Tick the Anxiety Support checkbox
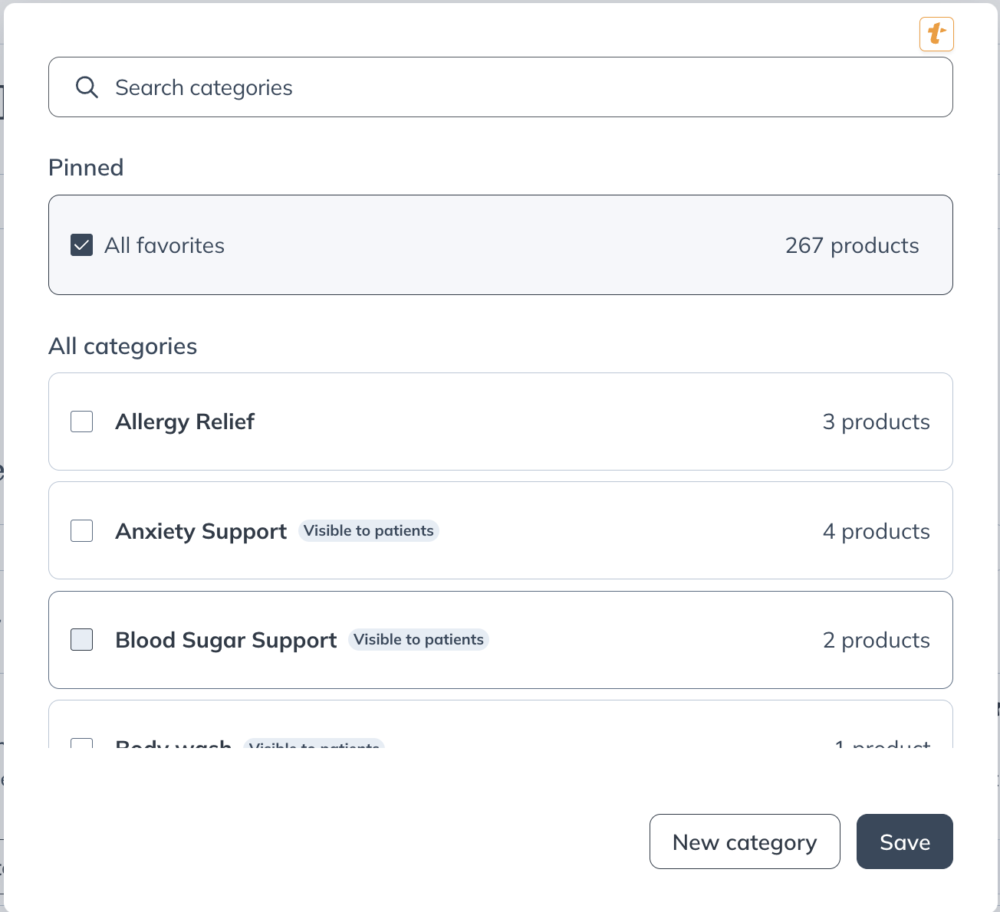Image resolution: width=1000 pixels, height=912 pixels. (x=82, y=530)
